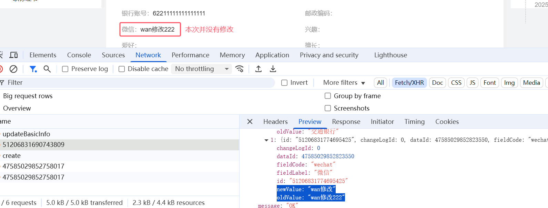Image resolution: width=548 pixels, height=208 pixels.
Task: Select the CSS type filter button
Action: [456, 83]
